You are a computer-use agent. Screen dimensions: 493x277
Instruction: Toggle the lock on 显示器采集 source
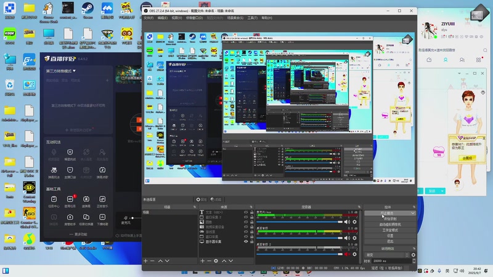pyautogui.click(x=251, y=241)
